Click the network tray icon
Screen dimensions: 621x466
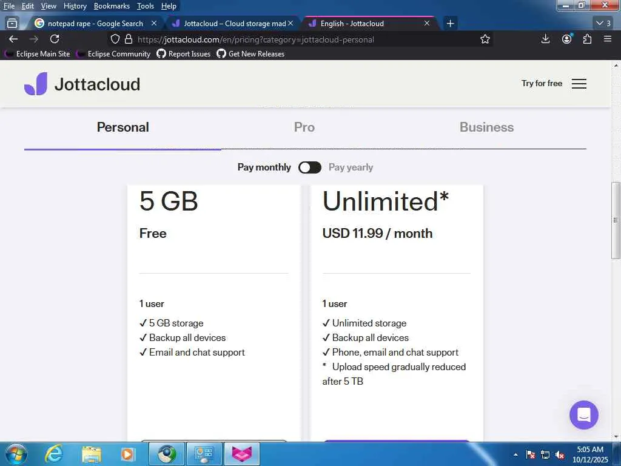click(x=545, y=454)
